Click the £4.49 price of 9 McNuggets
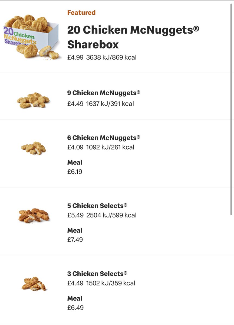 tap(75, 104)
